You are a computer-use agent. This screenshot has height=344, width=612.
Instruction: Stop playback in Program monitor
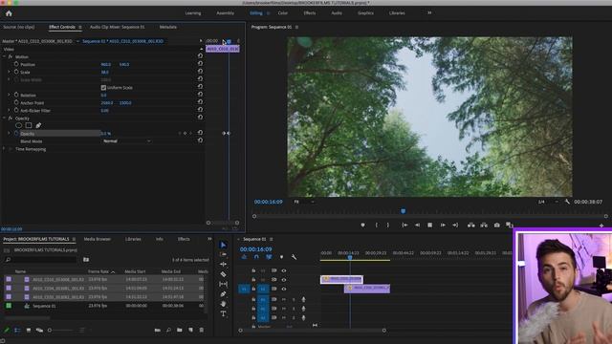click(x=429, y=226)
